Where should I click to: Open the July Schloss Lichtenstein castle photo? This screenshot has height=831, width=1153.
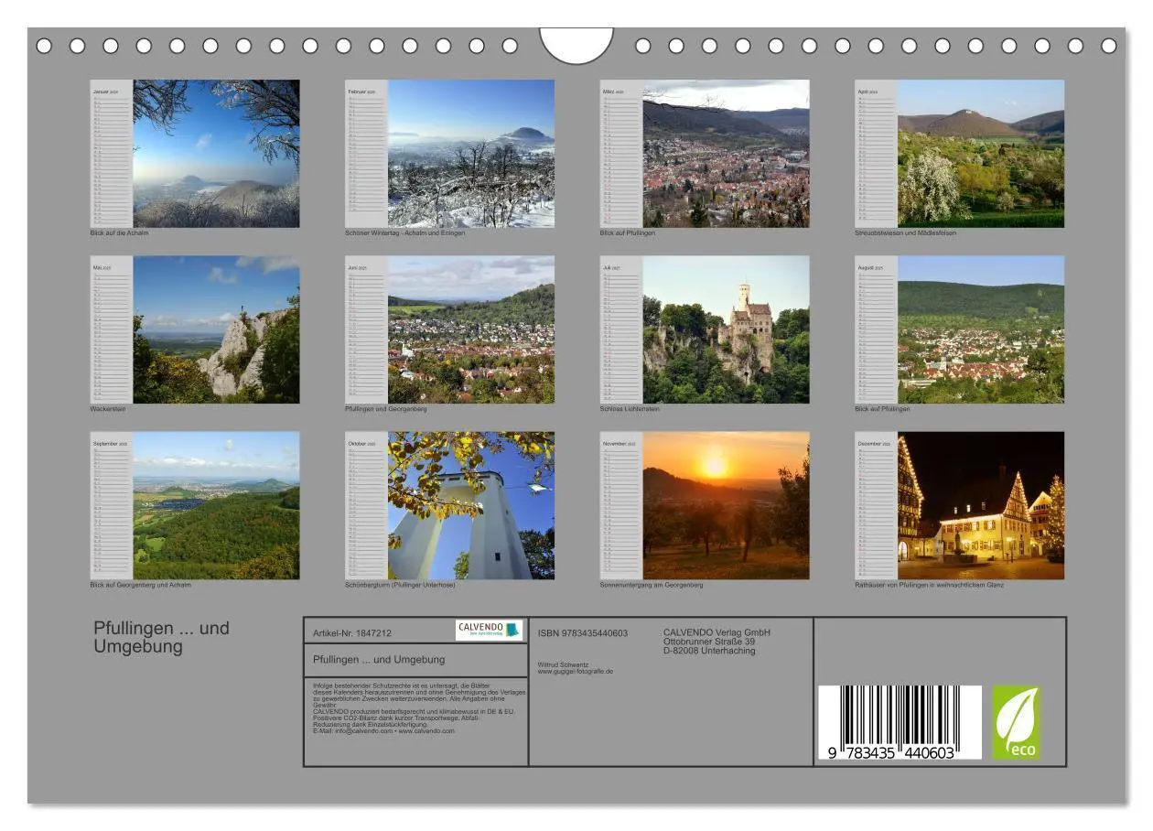point(726,329)
